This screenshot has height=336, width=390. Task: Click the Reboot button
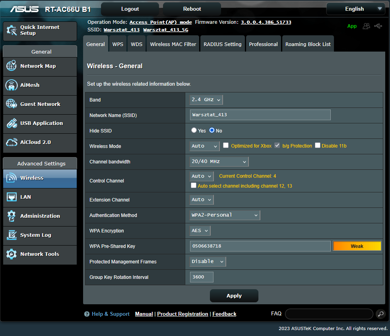coord(192,9)
